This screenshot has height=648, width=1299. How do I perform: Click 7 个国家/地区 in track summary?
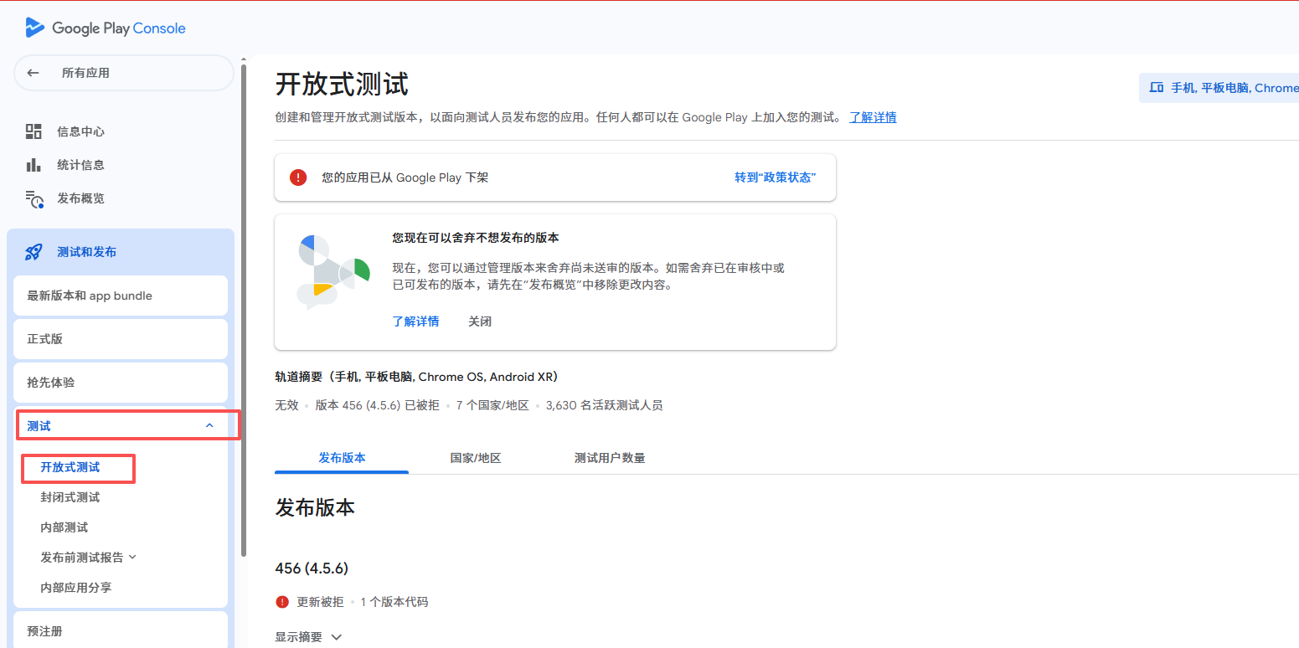tap(492, 405)
